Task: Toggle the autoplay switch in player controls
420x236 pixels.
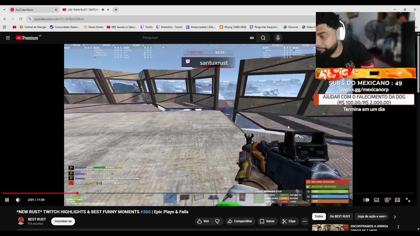Action: click(x=366, y=200)
